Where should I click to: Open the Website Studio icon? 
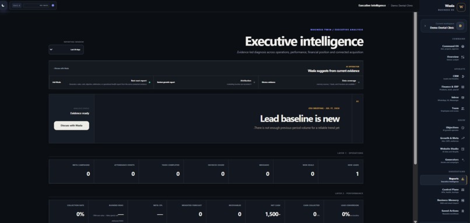tap(463, 149)
